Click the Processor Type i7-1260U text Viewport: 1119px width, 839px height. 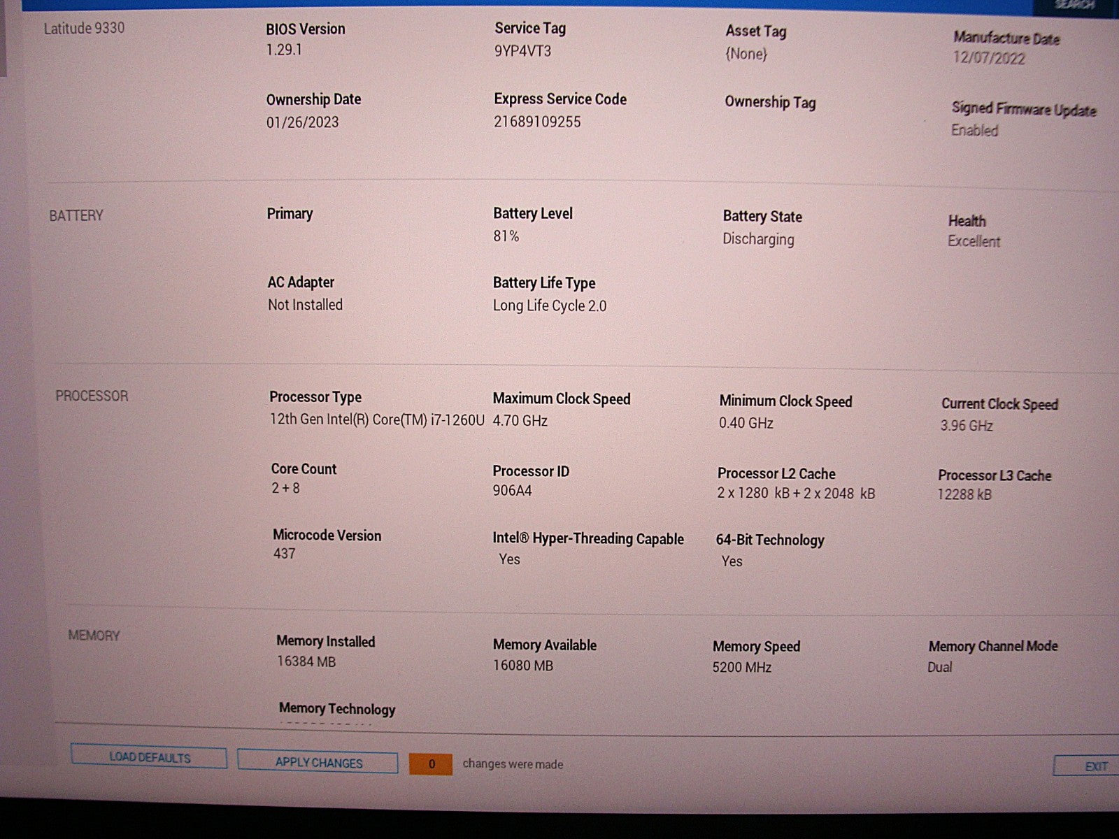[376, 419]
